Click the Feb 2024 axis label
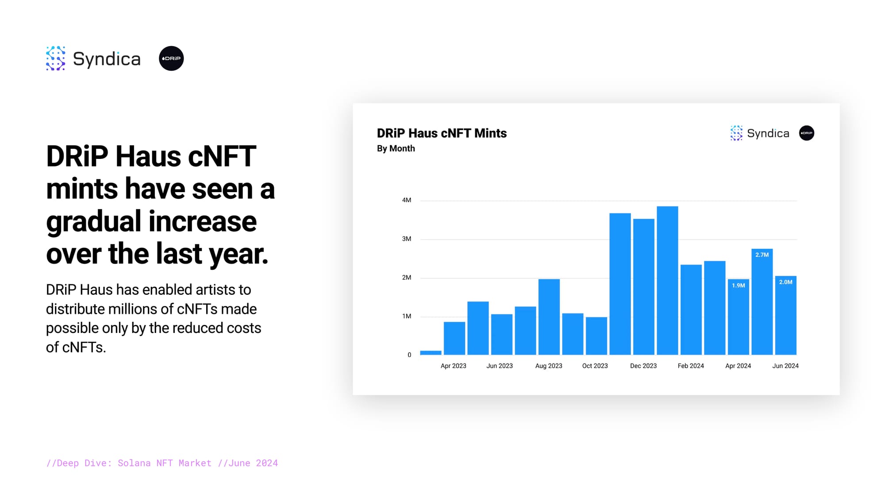This screenshot has width=885, height=498. click(690, 366)
